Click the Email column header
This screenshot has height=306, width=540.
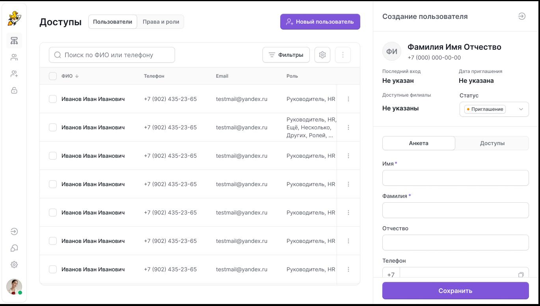coord(222,76)
